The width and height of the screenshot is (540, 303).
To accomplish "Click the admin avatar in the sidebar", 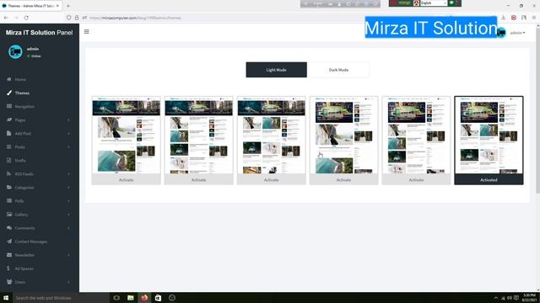I will click(15, 52).
